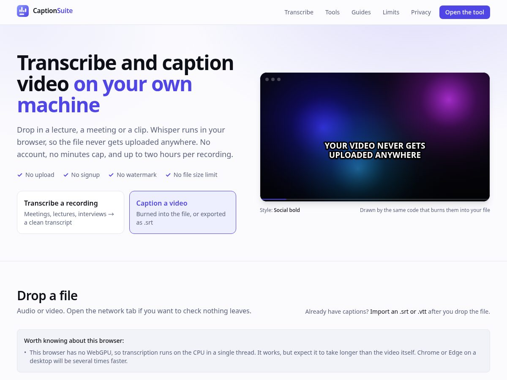Click the checkmark beside No watermark
The height and width of the screenshot is (380, 507).
(111, 175)
